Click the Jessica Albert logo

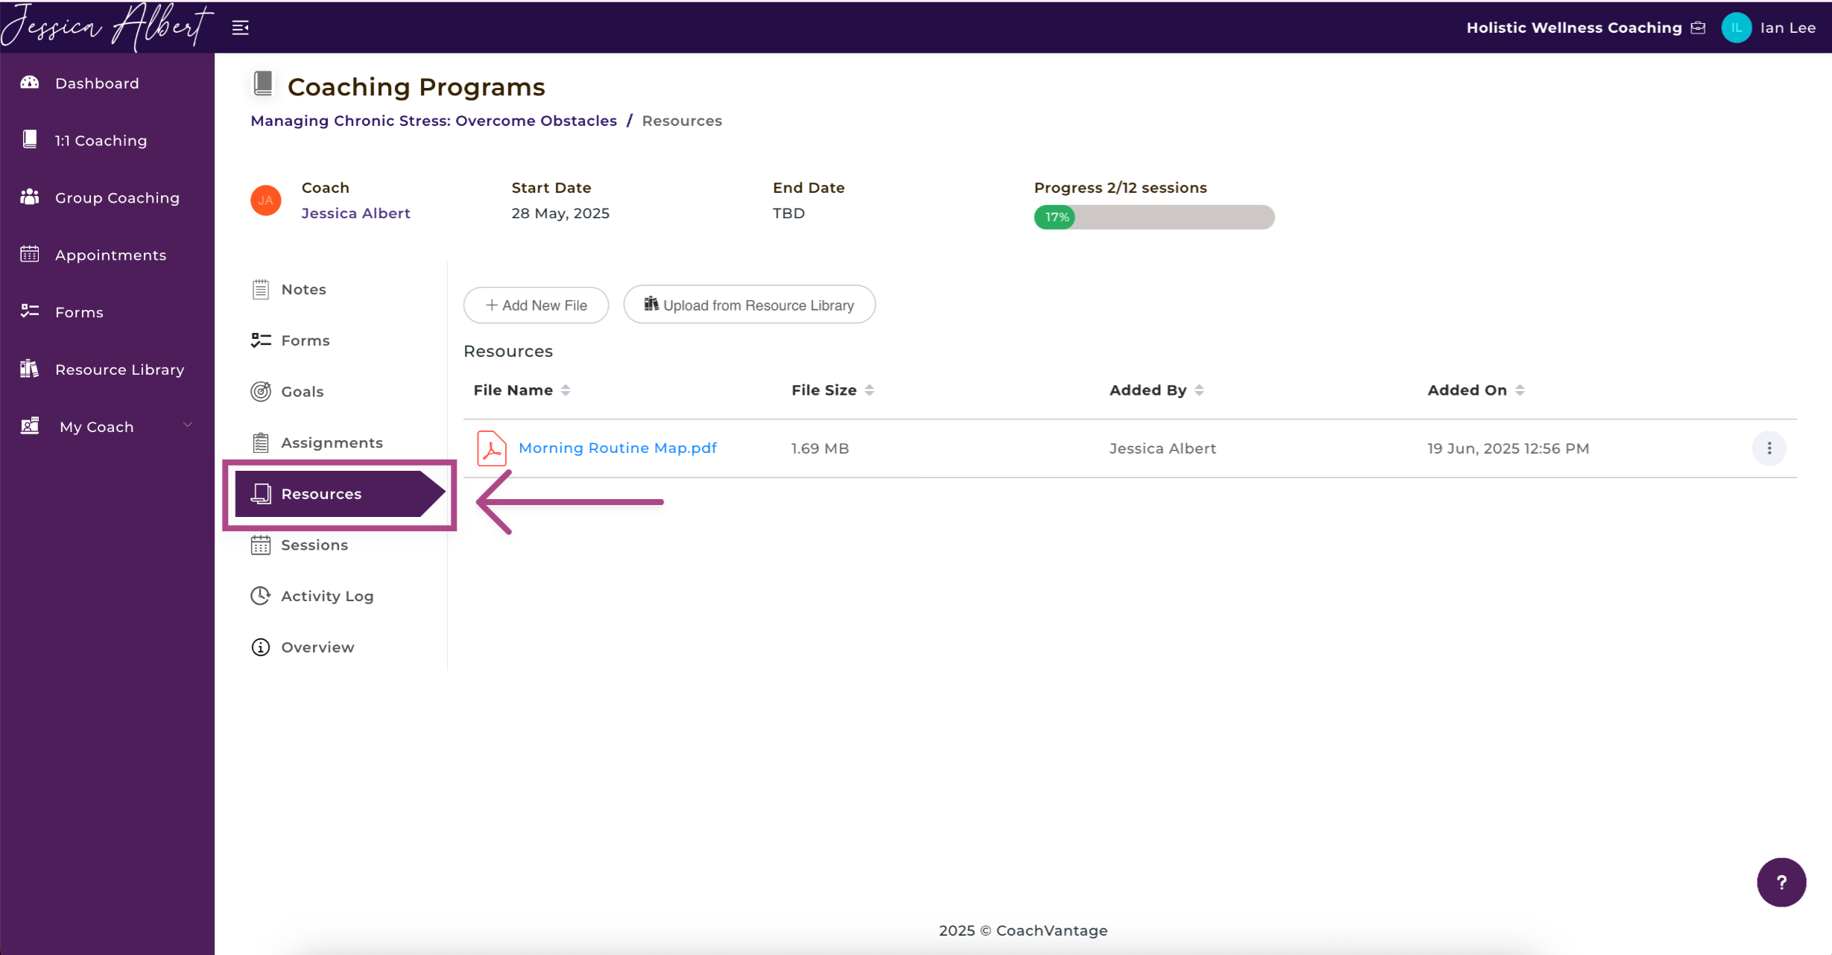107,27
